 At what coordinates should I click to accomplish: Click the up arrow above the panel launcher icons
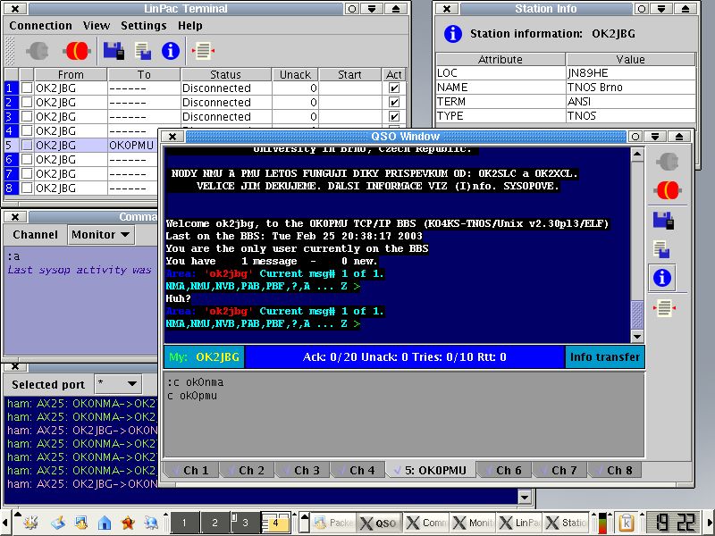18,515
